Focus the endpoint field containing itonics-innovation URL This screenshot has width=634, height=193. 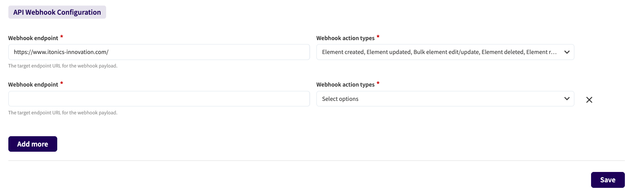click(159, 52)
